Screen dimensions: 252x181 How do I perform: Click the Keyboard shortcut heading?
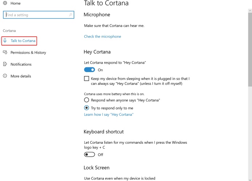click(103, 132)
